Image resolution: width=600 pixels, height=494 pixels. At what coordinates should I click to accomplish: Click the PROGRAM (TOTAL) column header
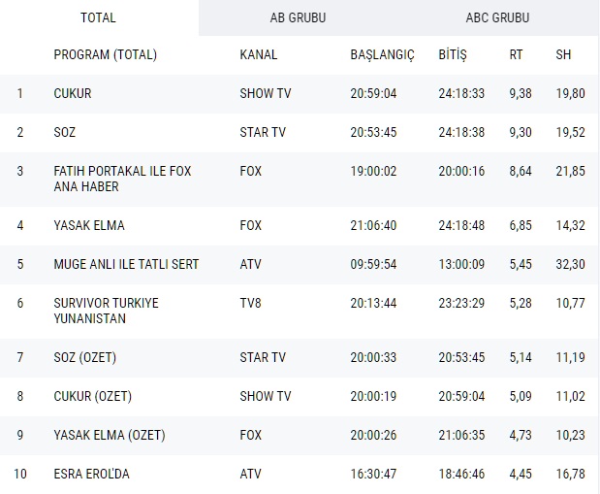(x=105, y=54)
